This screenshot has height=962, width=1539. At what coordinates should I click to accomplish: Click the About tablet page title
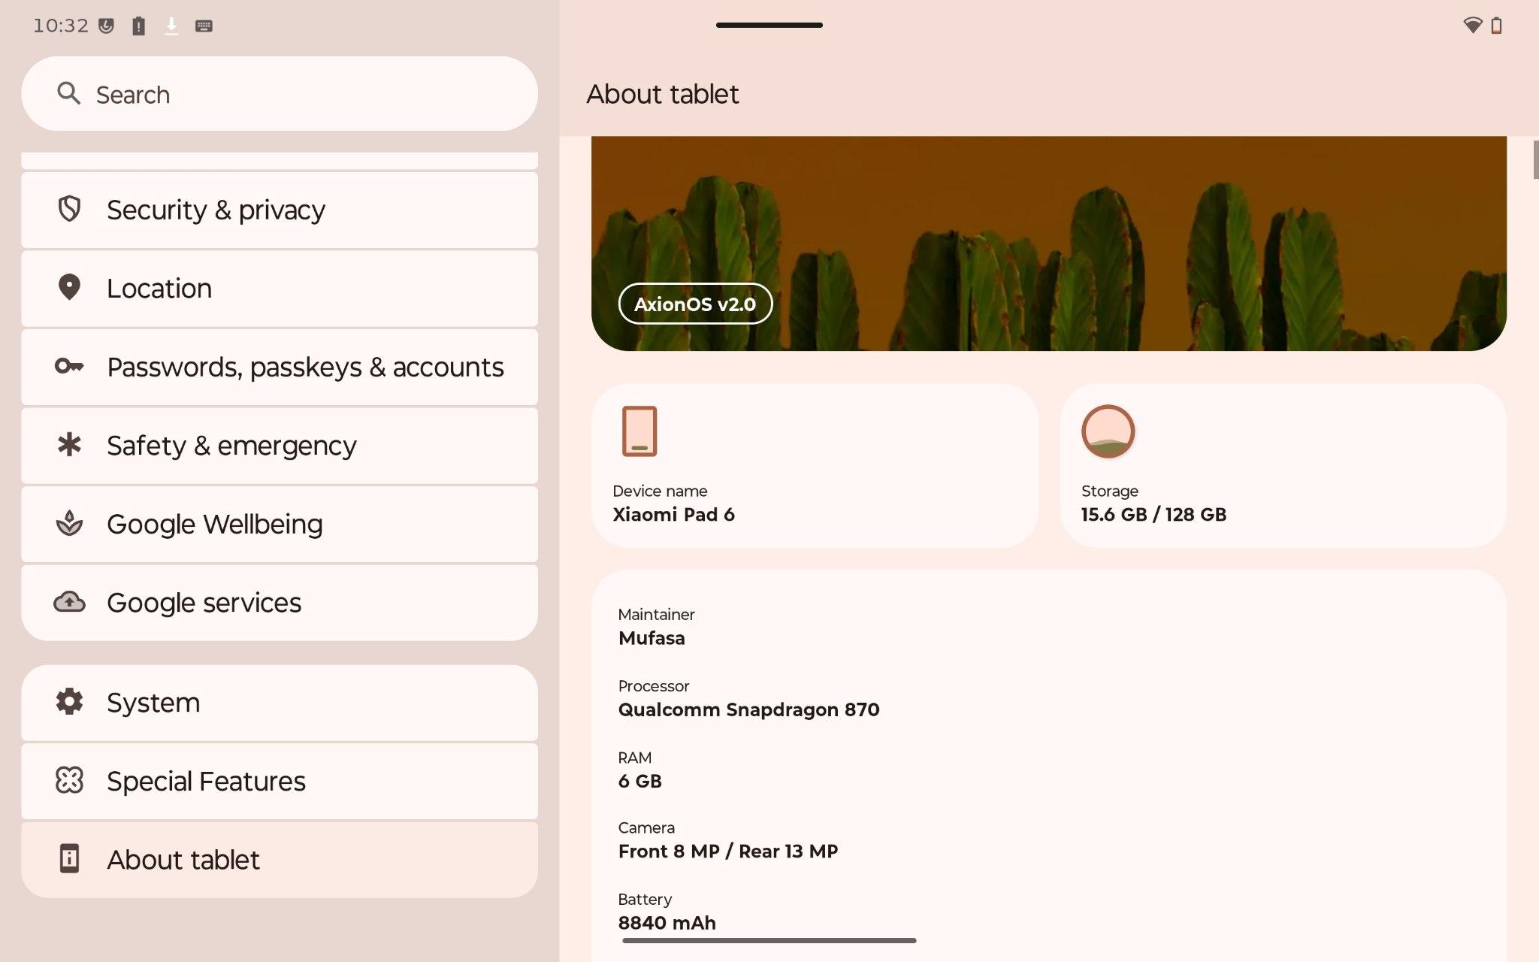pyautogui.click(x=662, y=94)
